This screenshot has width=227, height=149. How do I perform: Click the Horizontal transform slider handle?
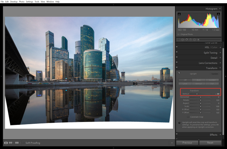coord(200,97)
